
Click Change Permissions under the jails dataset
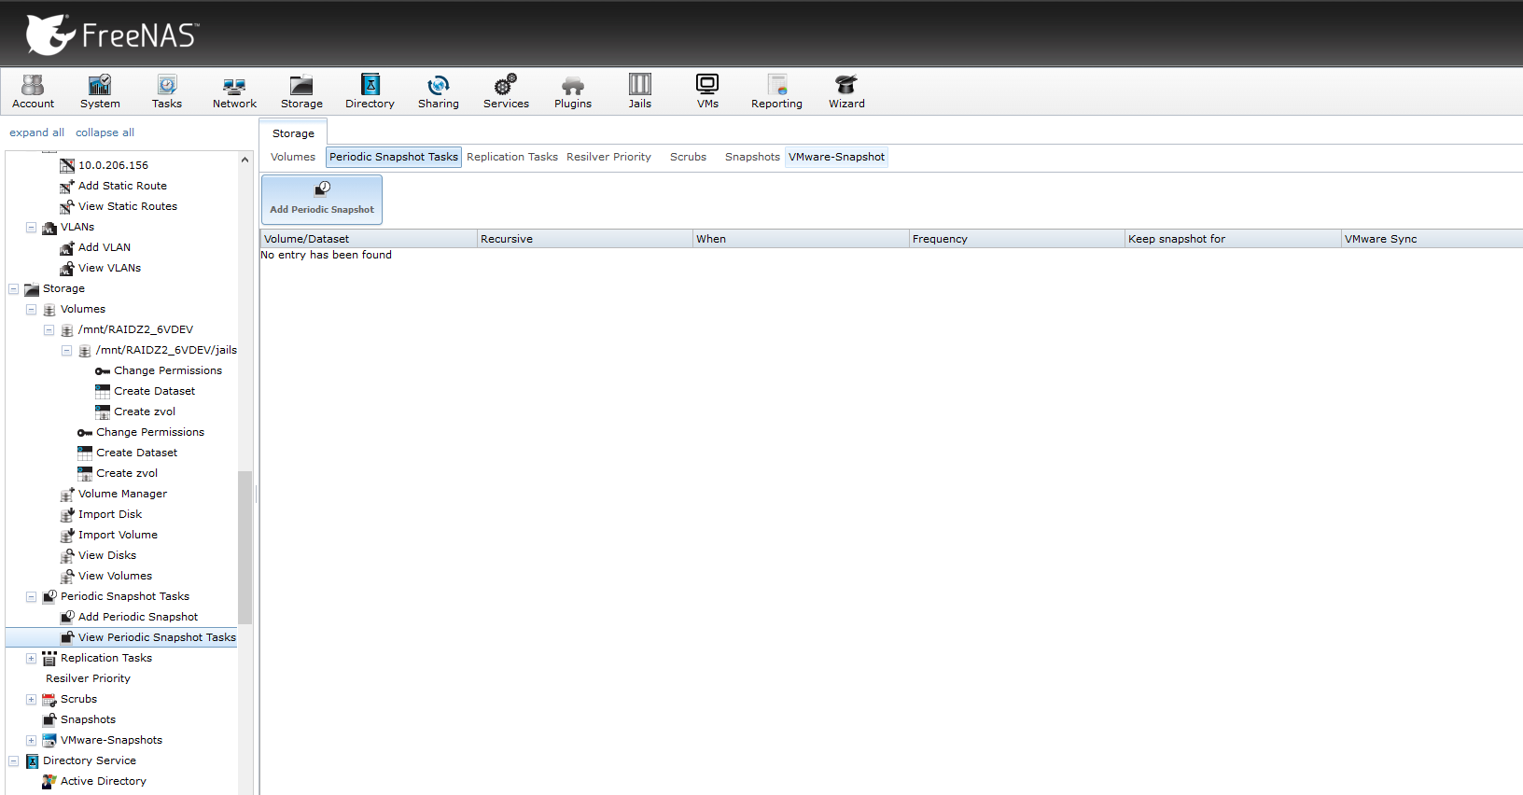168,370
